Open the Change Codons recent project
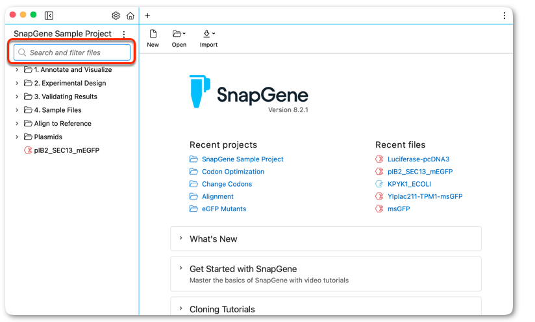Viewport: 535px width, 322px height. pyautogui.click(x=227, y=184)
